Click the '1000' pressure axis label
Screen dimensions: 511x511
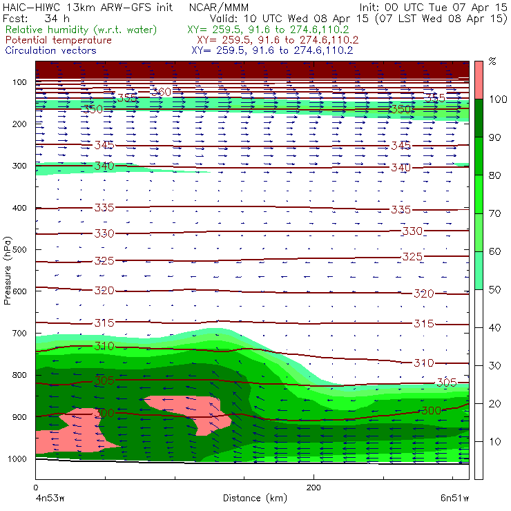click(17, 459)
